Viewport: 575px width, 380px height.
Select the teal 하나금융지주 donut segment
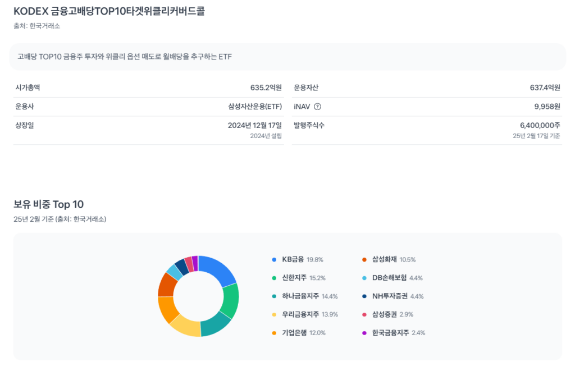point(216,324)
